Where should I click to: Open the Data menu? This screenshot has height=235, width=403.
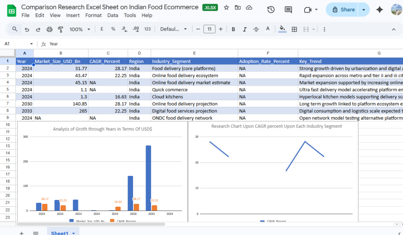(x=113, y=15)
